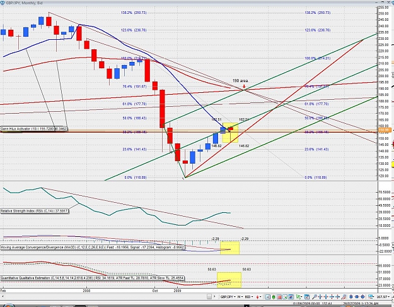Click the left 76.4% (191.67) Fibonacci label
The image size is (394, 307).
(x=134, y=87)
